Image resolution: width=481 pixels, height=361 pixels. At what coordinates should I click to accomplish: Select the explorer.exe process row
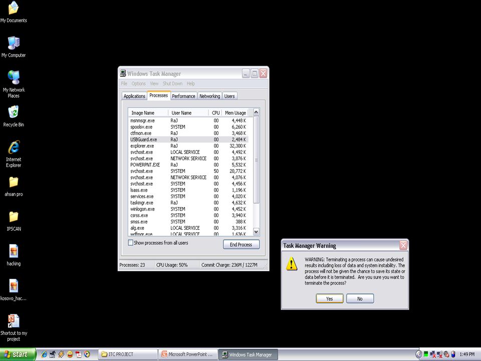(188, 146)
